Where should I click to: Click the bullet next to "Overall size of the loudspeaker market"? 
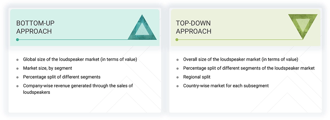(x=177, y=60)
